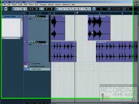
Task: Open the Help menu
Action: click(x=73, y=5)
